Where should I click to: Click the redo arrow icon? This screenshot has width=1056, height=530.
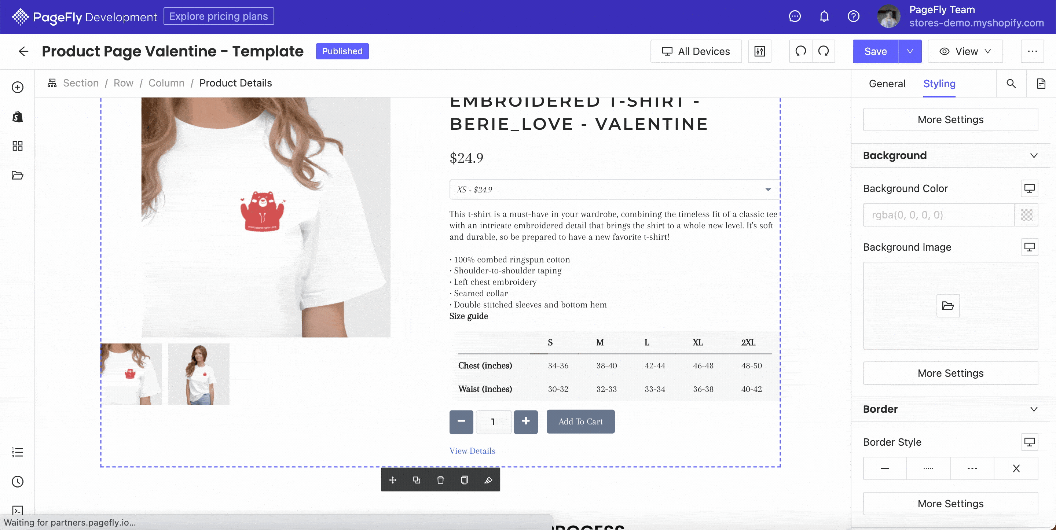point(824,51)
